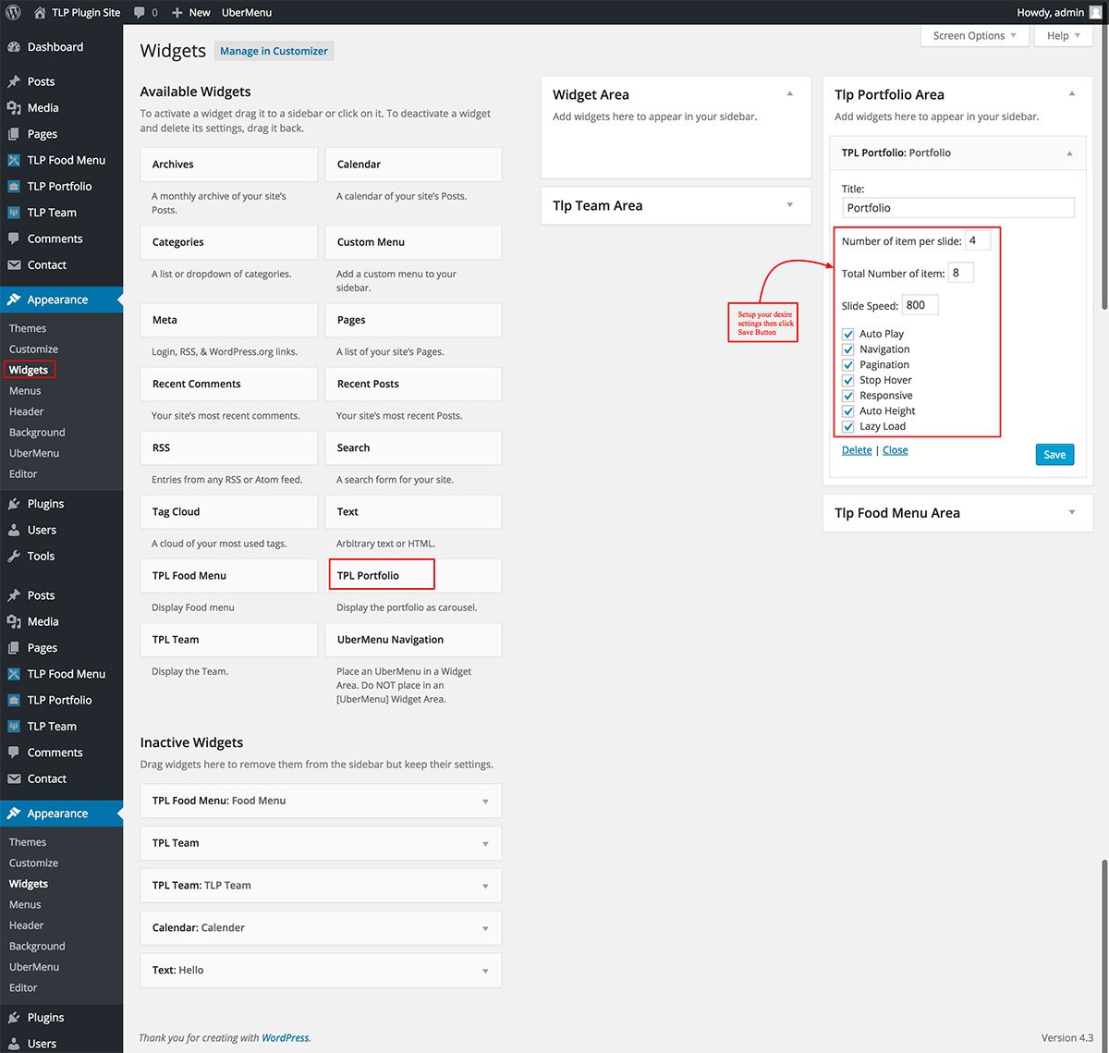Disable the Lazy Load checkbox

[x=847, y=426]
